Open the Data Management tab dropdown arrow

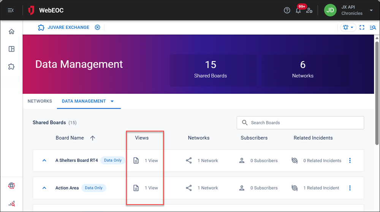click(112, 101)
